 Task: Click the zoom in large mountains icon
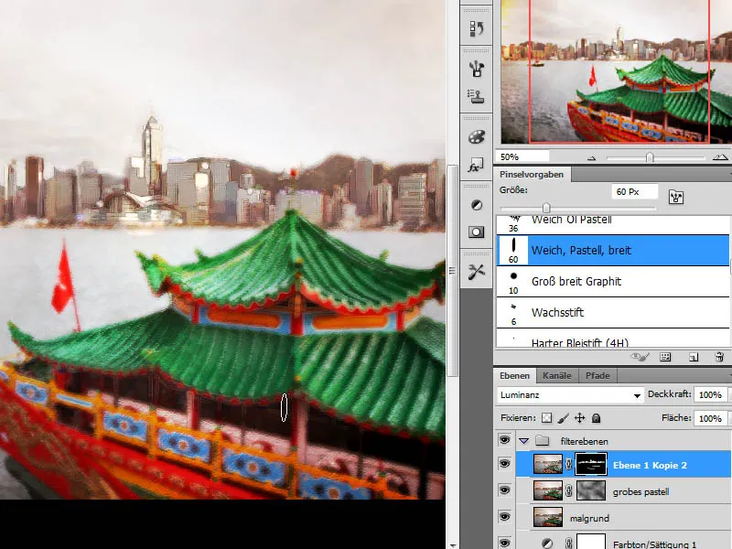coord(720,157)
